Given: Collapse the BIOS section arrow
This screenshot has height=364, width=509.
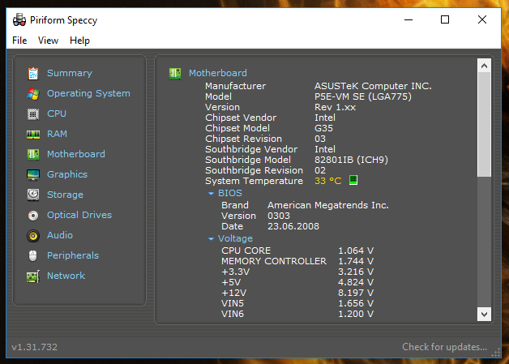Looking at the screenshot, I should (x=211, y=194).
